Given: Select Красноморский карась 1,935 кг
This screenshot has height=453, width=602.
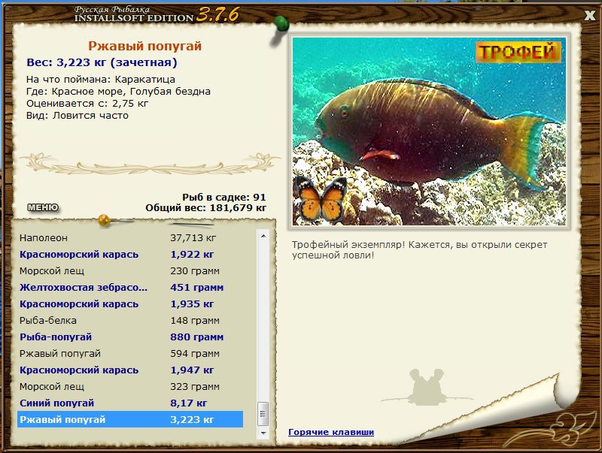Looking at the screenshot, I should (x=130, y=304).
